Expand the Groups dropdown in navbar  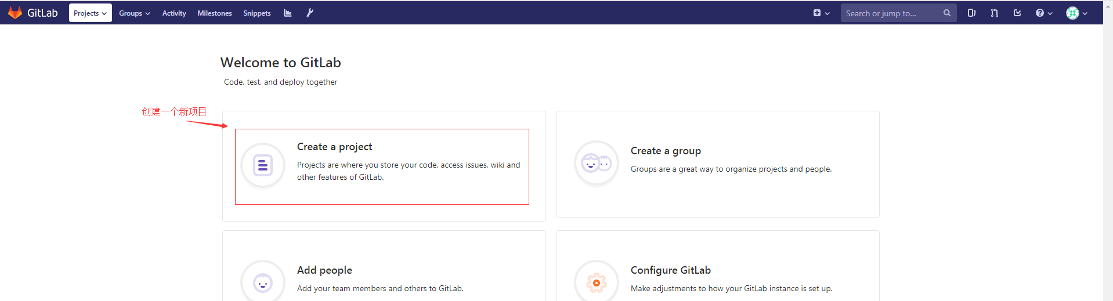coord(135,13)
